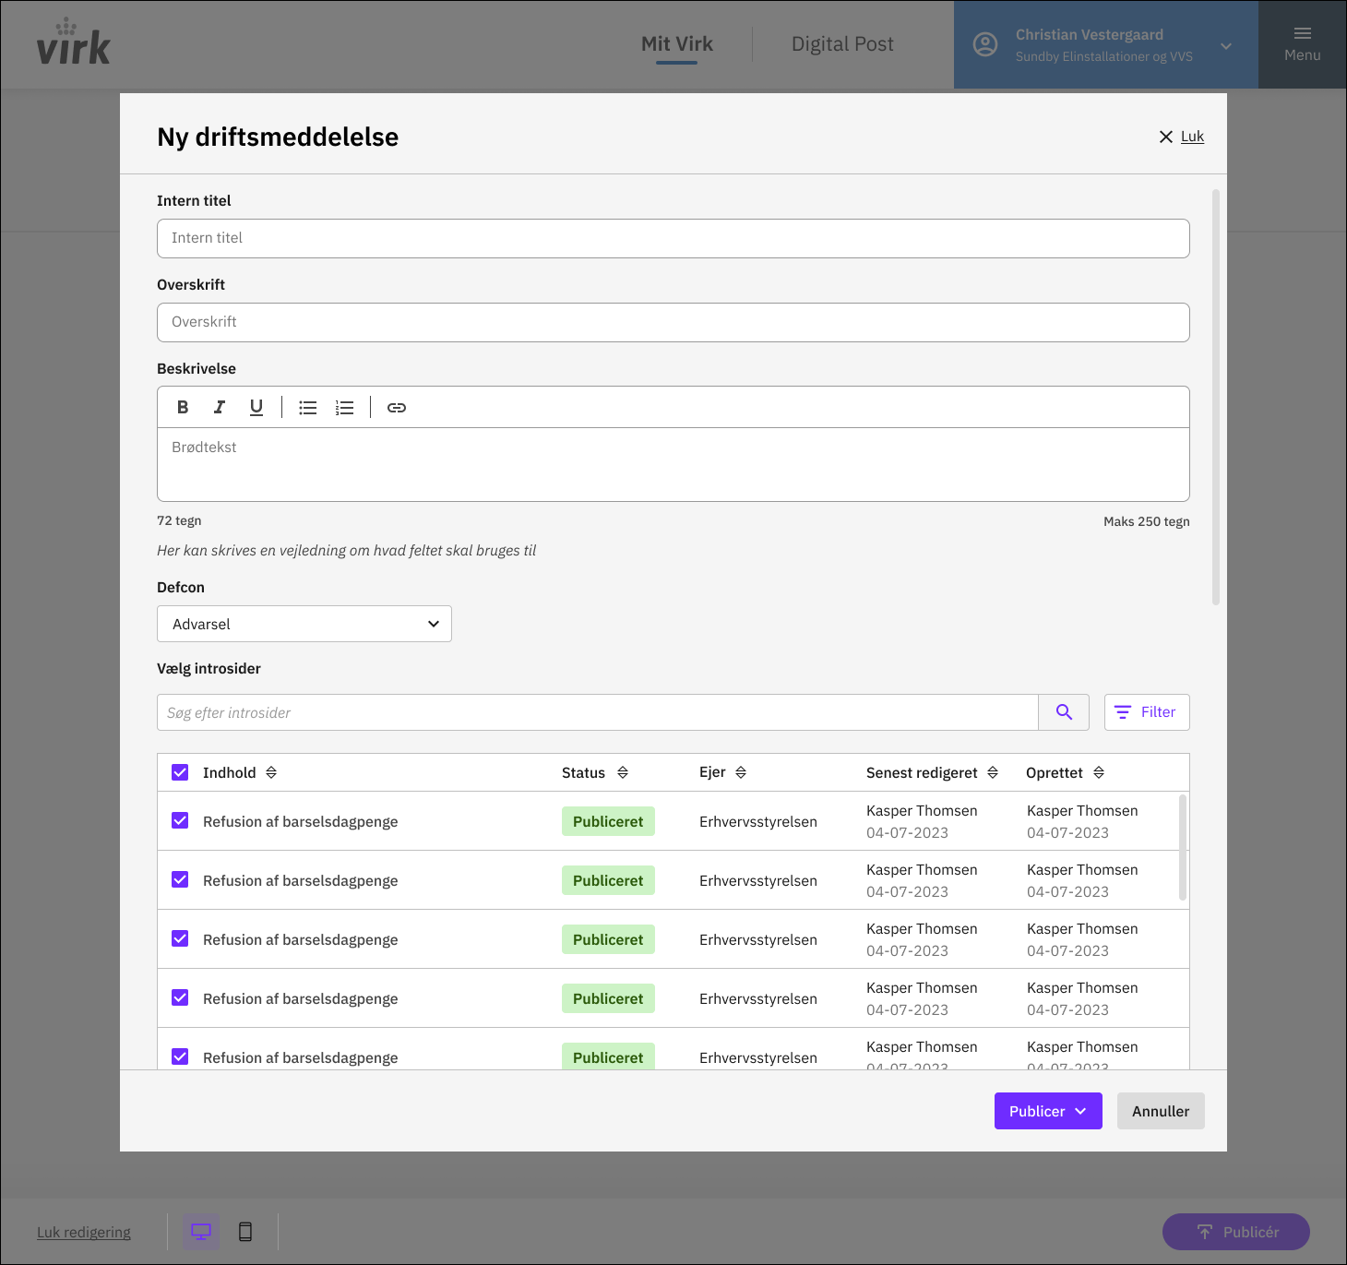Uncheck the second Refusion af barselsdagpenge row
Image resolution: width=1347 pixels, height=1265 pixels.
click(x=180, y=879)
